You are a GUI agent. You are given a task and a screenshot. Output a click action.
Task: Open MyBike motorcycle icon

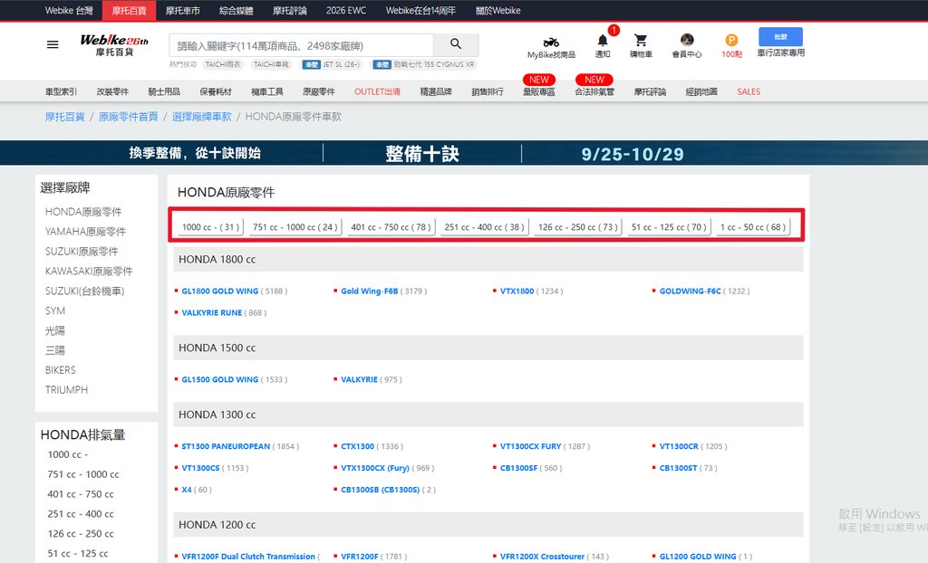(551, 43)
